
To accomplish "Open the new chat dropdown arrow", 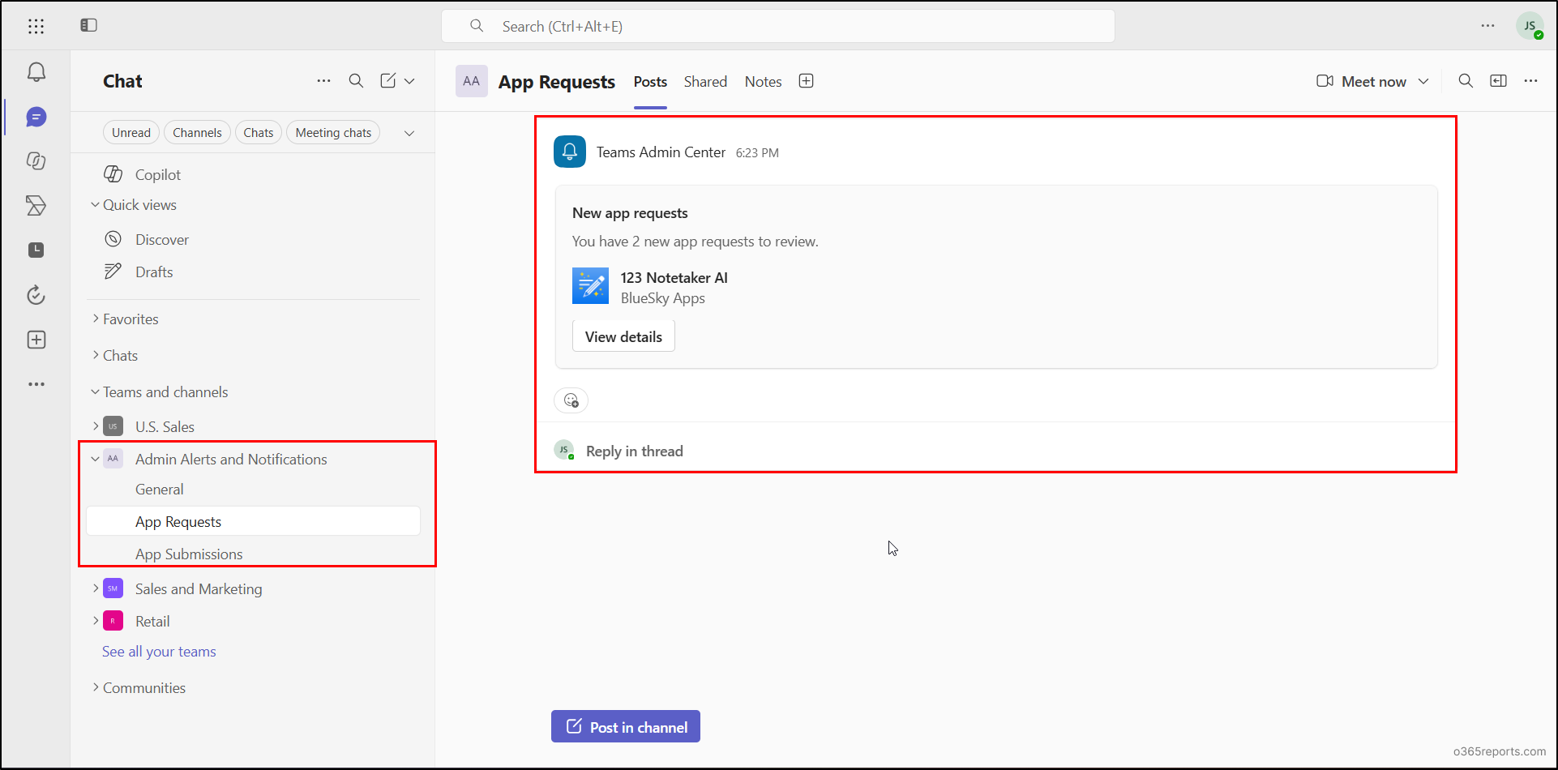I will pos(409,81).
